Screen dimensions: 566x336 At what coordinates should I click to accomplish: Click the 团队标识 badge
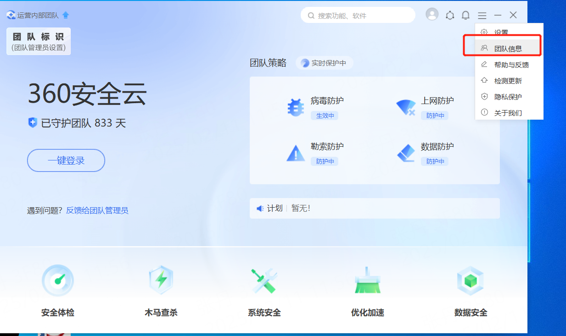tap(39, 41)
